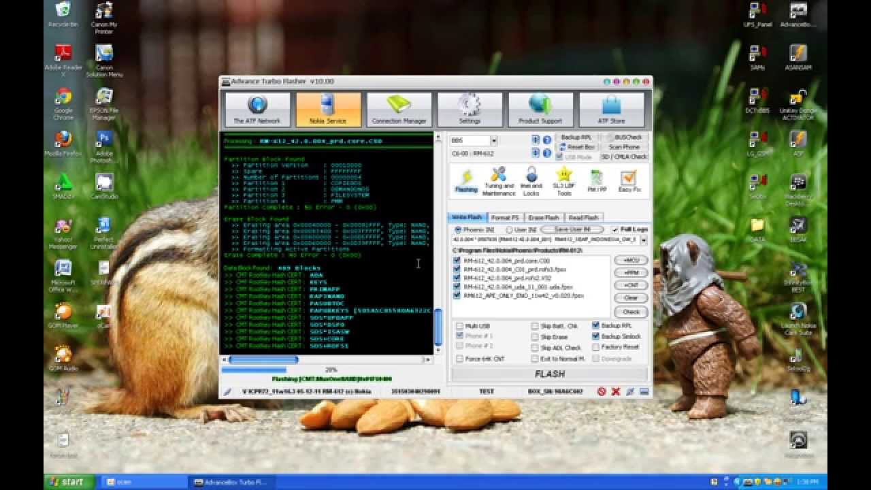871x490 pixels.
Task: Open the Settings gear section
Action: pyautogui.click(x=470, y=110)
